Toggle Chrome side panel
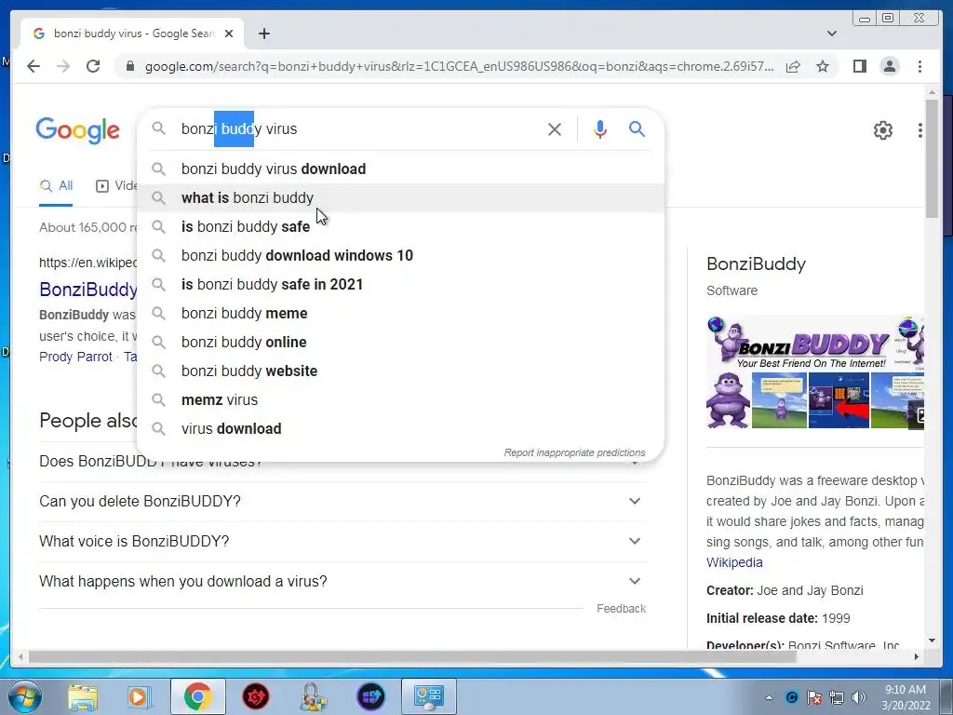This screenshot has width=953, height=715. pos(859,66)
